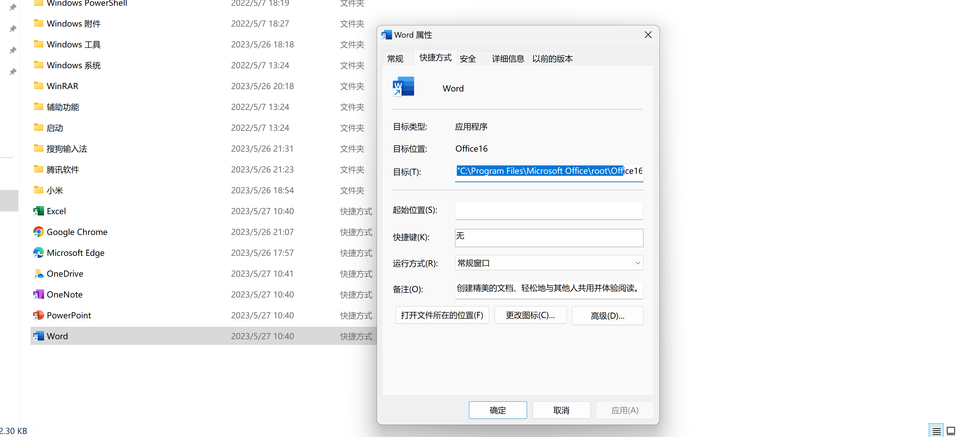The height and width of the screenshot is (437, 961).
Task: Switch to the 详细信息 tab
Action: pyautogui.click(x=508, y=59)
